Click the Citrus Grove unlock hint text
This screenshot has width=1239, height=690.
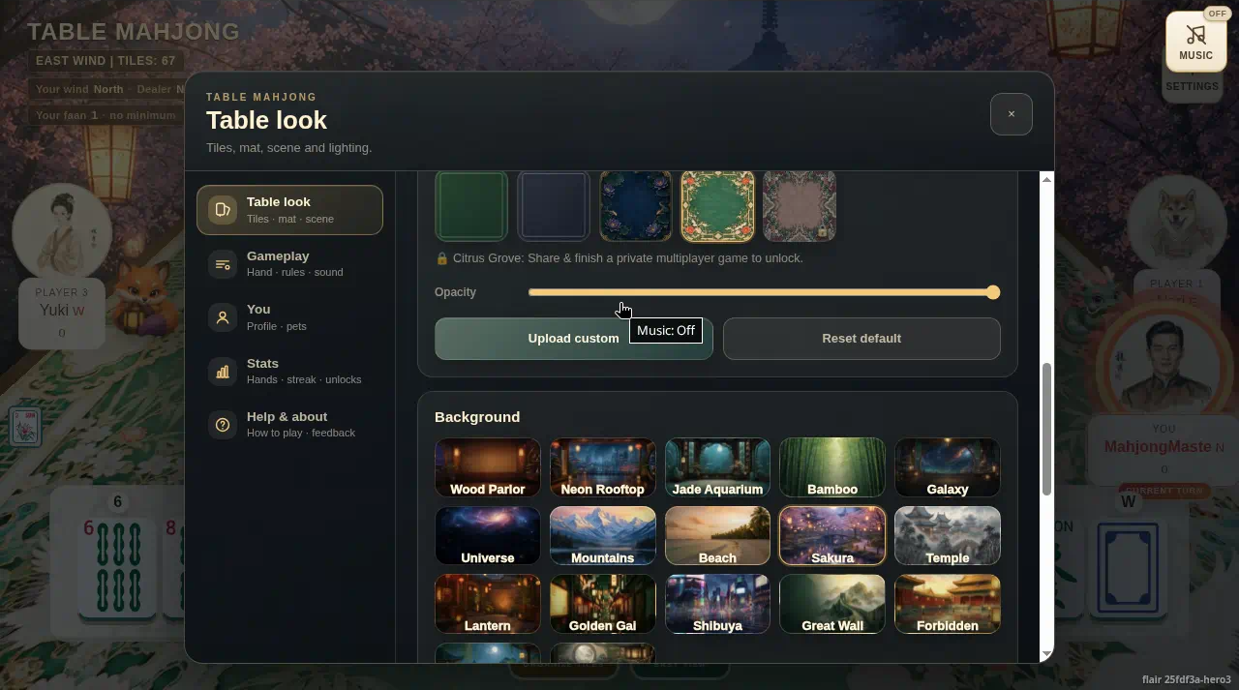[619, 258]
